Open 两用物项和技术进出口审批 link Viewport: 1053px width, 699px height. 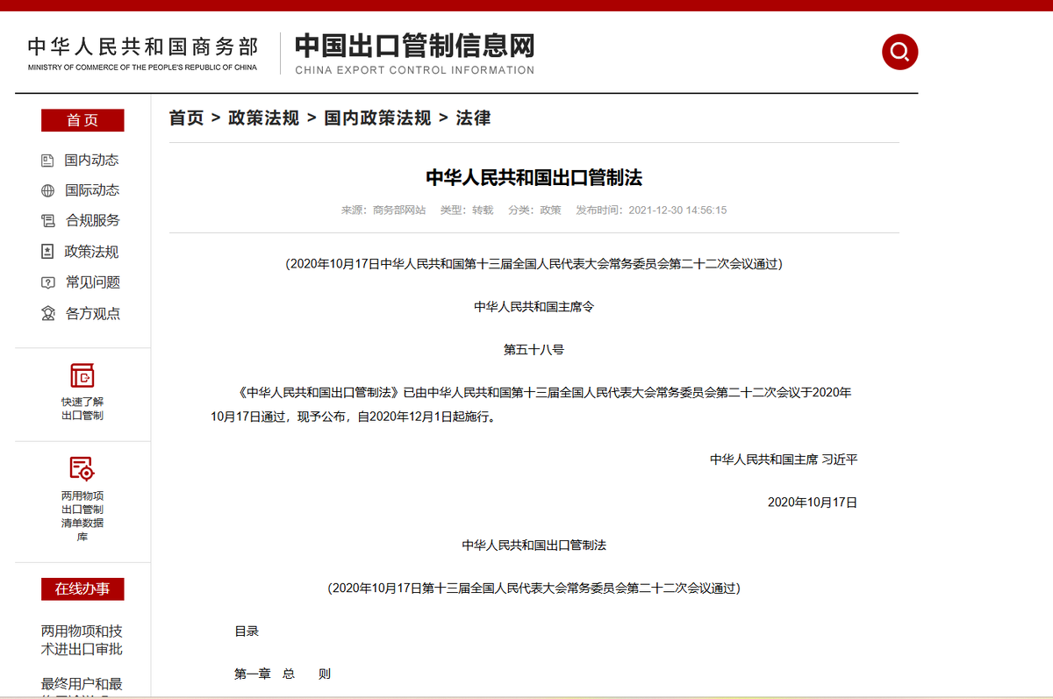[82, 640]
